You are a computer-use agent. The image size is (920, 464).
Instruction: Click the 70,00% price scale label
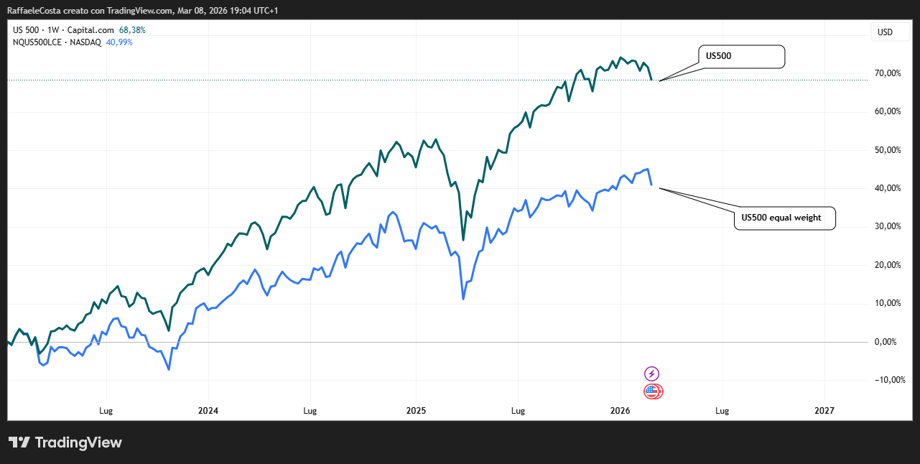888,73
